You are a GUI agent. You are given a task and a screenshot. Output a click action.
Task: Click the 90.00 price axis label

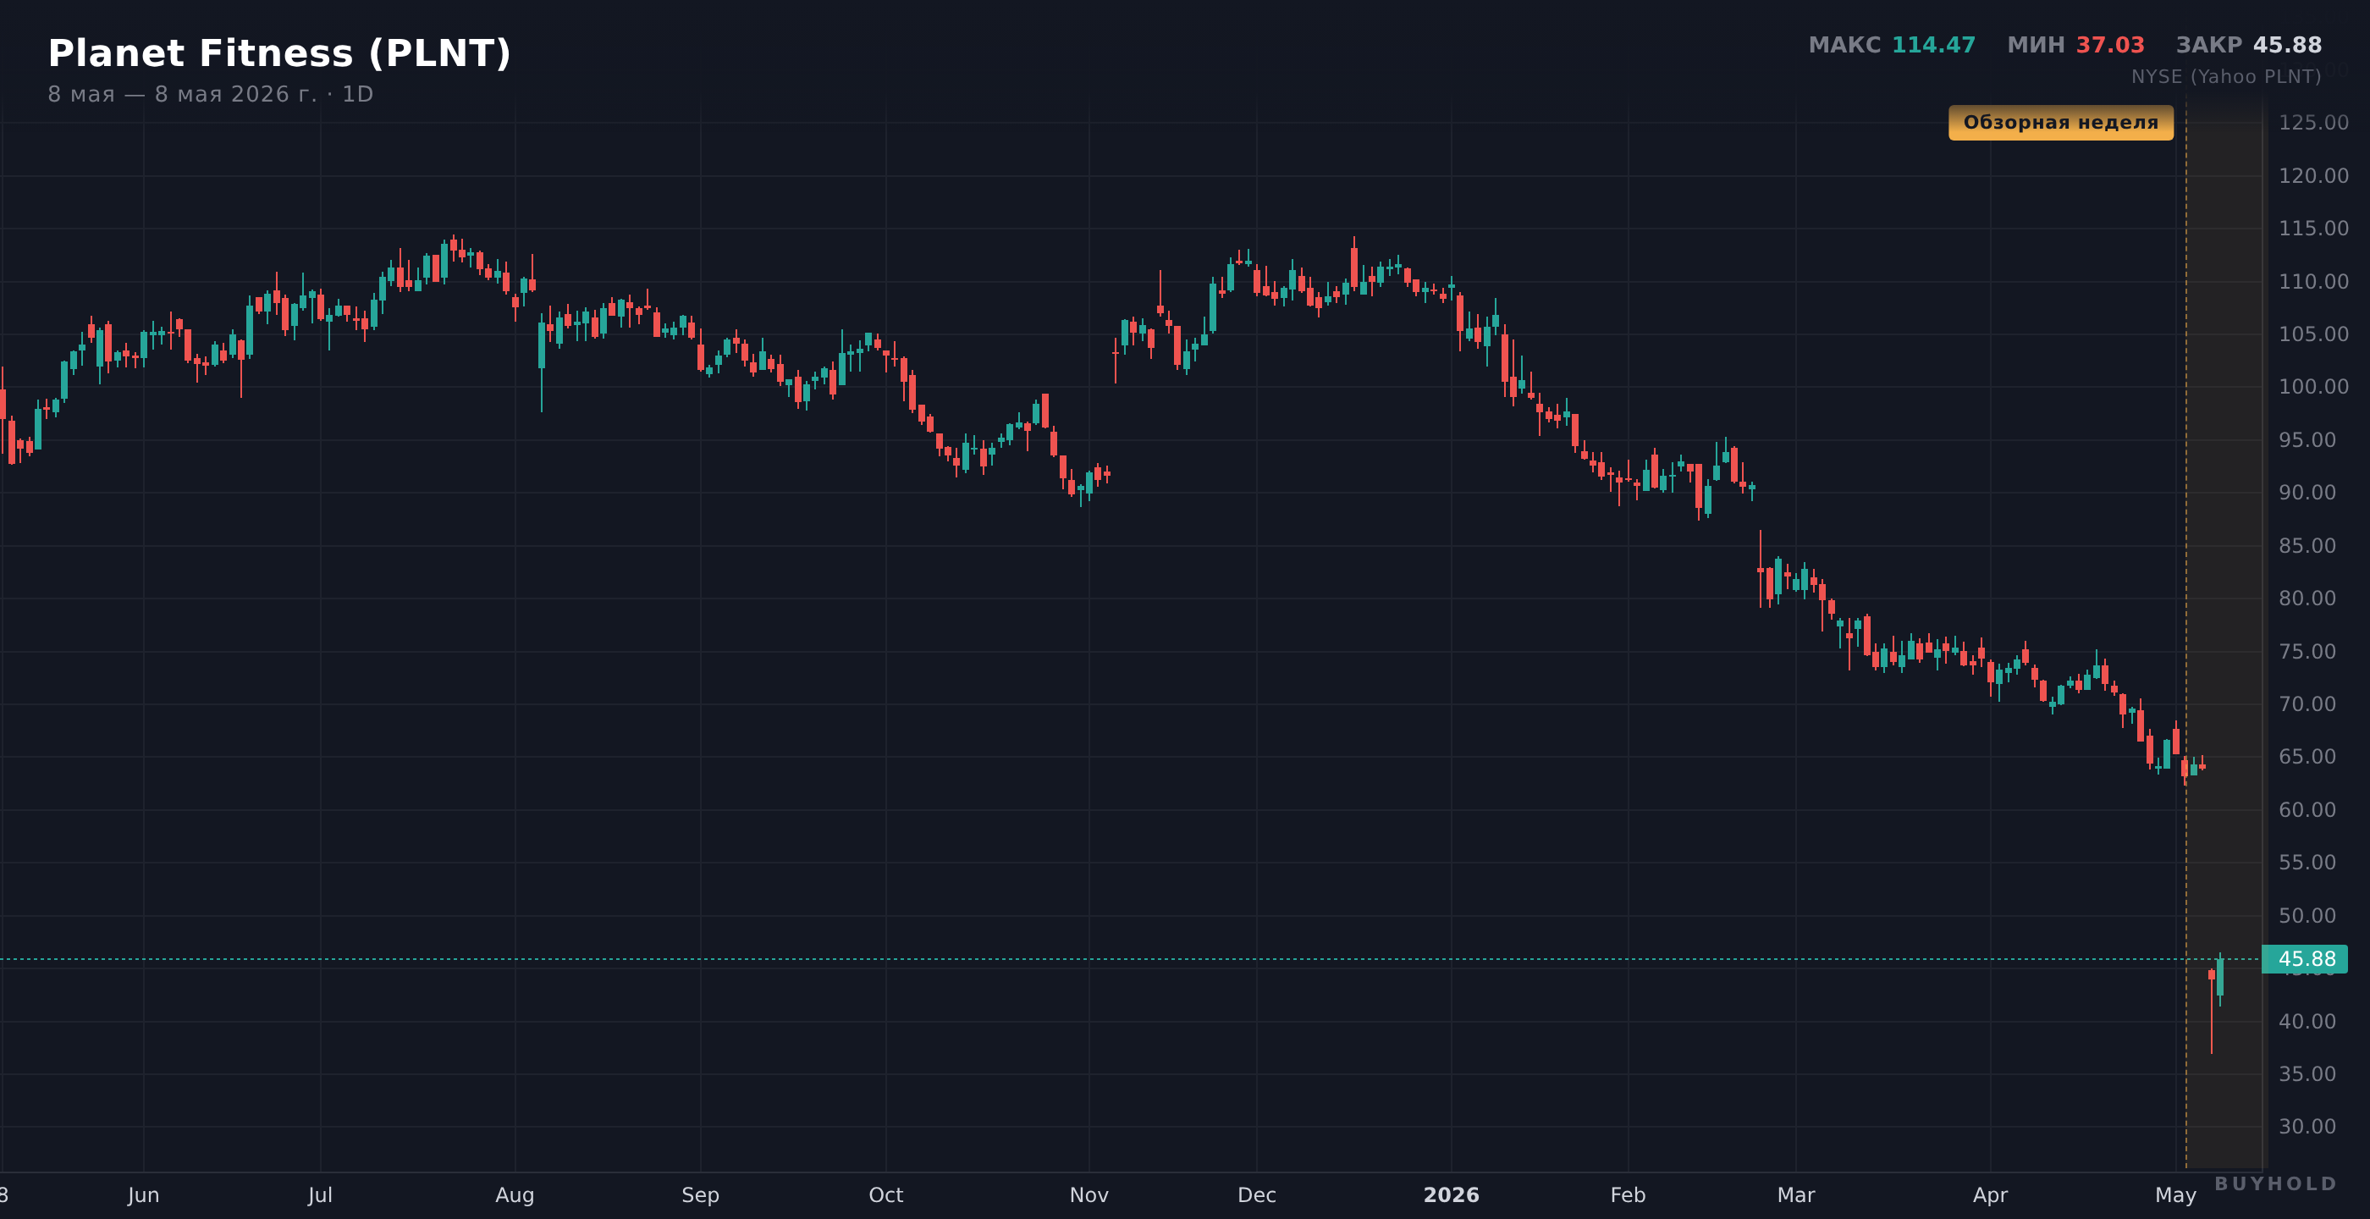click(x=2307, y=492)
